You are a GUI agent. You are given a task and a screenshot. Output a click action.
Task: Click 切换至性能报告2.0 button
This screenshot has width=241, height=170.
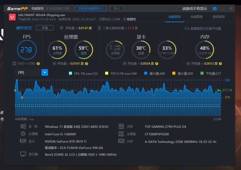tap(91, 8)
